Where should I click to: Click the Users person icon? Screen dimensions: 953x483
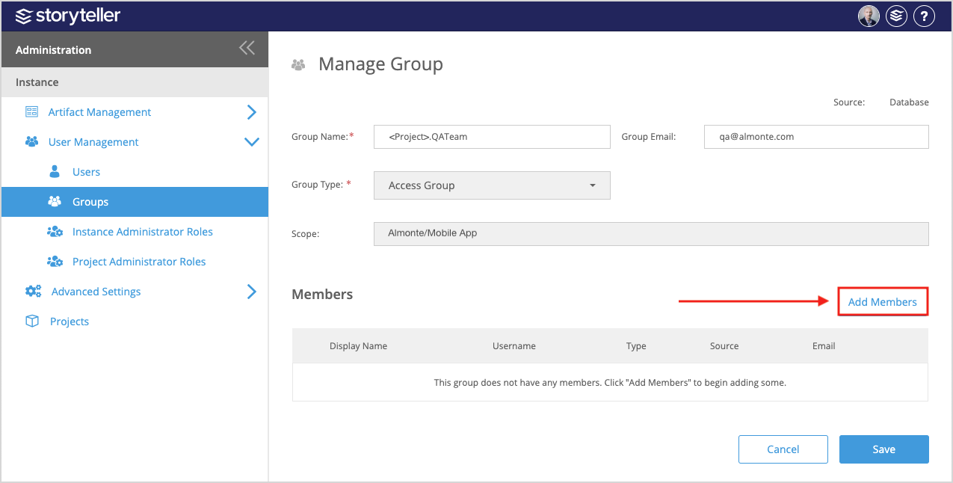[x=55, y=171]
